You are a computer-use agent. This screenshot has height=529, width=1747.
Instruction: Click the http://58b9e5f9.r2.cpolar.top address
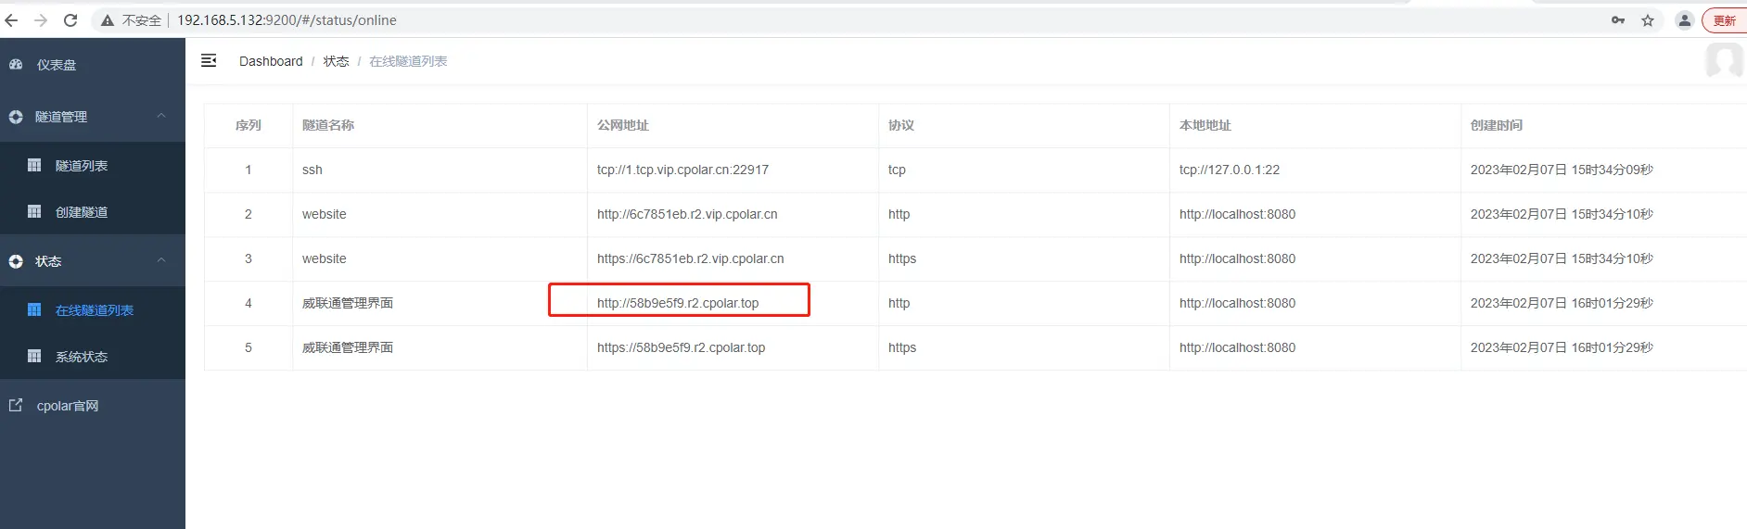coord(678,303)
